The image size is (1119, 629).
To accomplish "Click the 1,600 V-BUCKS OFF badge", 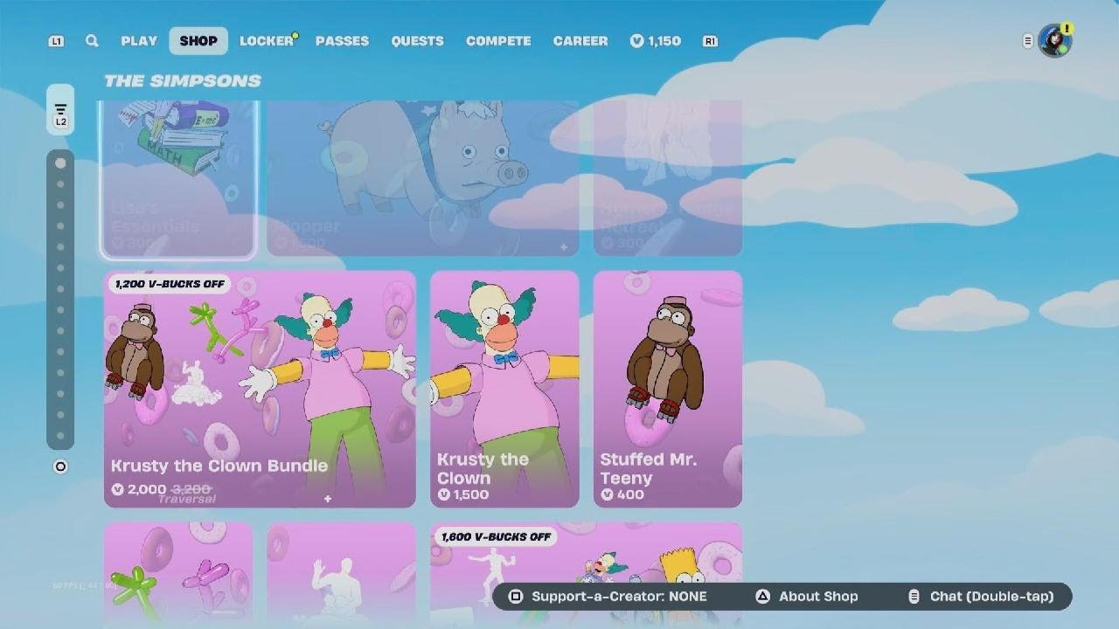I will click(x=496, y=536).
